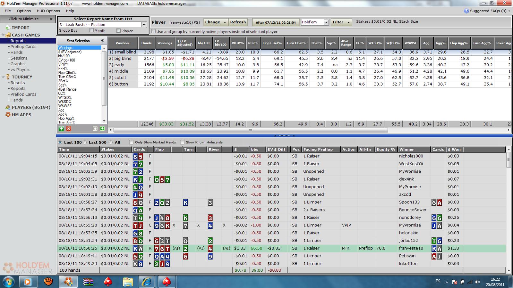Open Hold'em game type dropdown

[x=326, y=22]
